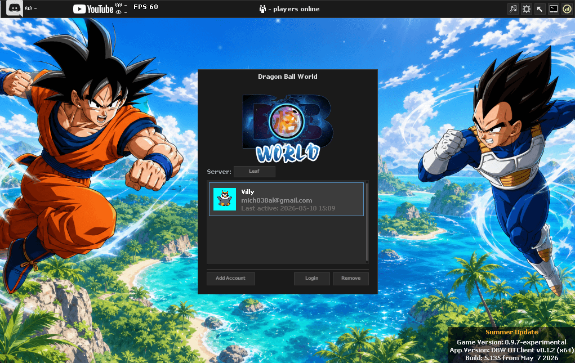This screenshot has width=575, height=363.
Task: Open the yellow statistics bars icon
Action: tap(567, 9)
